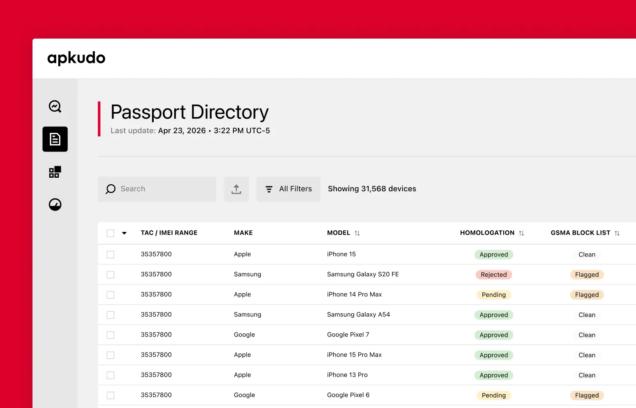Click the Flagged badge for Google Pixel 6
This screenshot has width=636, height=408.
[x=587, y=395]
